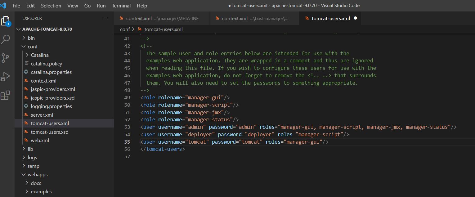Click the VS Code logo icon

[x=3, y=6]
